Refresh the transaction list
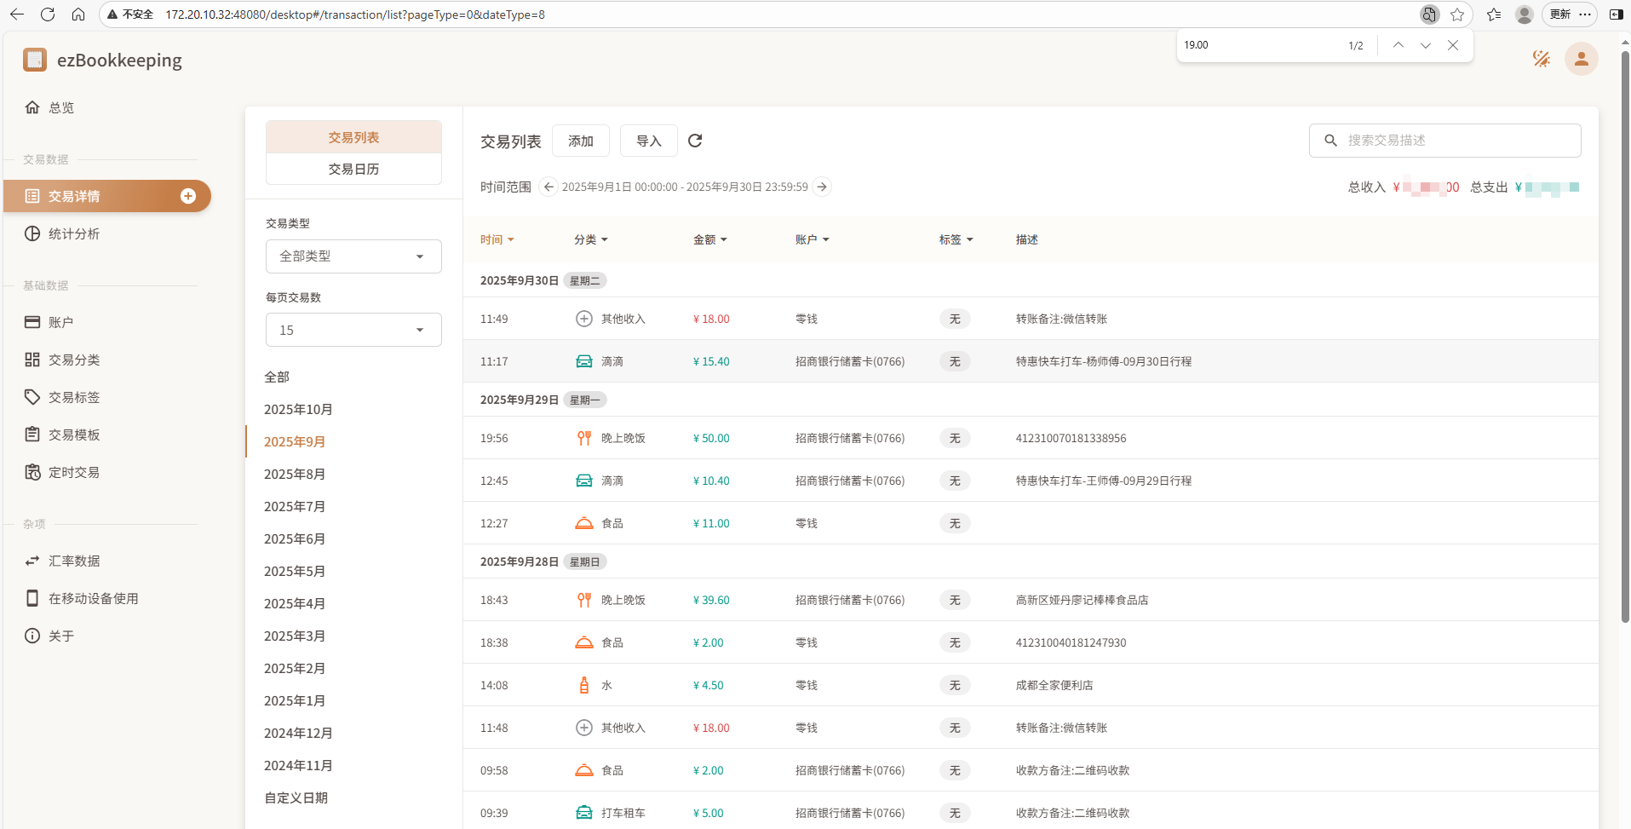The width and height of the screenshot is (1631, 829). click(695, 141)
